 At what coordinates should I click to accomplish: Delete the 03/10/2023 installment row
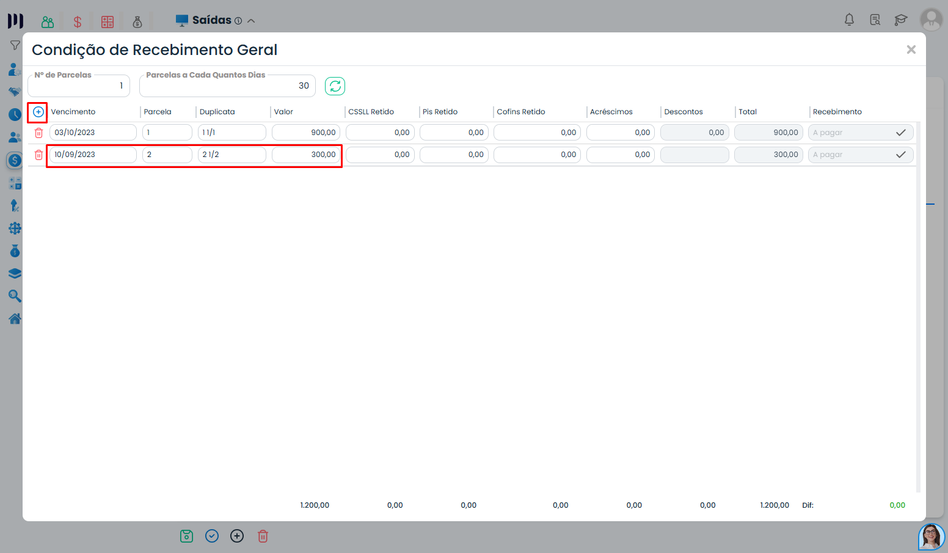38,133
